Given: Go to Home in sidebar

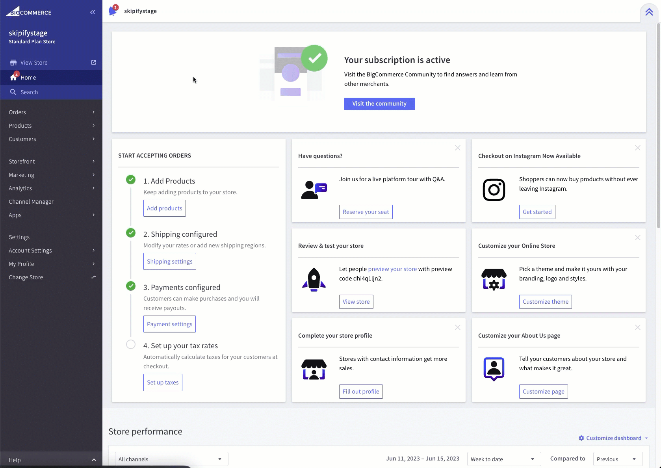Looking at the screenshot, I should [x=51, y=78].
